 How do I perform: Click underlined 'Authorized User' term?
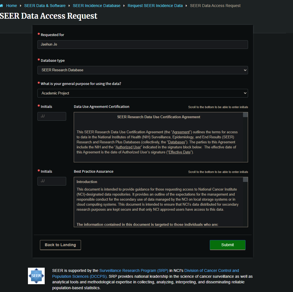click(128, 147)
